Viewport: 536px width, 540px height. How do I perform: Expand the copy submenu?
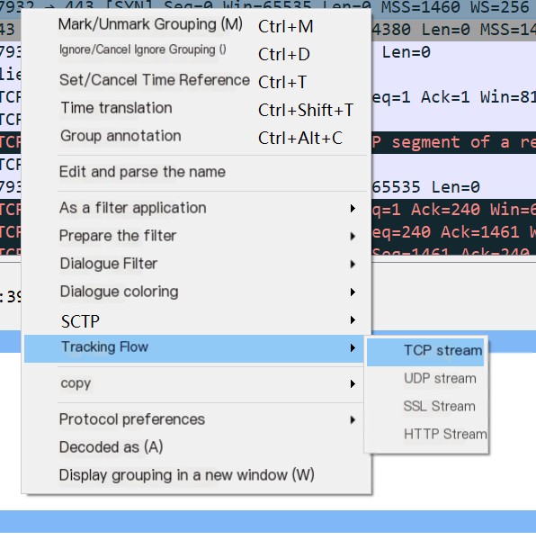pyautogui.click(x=195, y=383)
